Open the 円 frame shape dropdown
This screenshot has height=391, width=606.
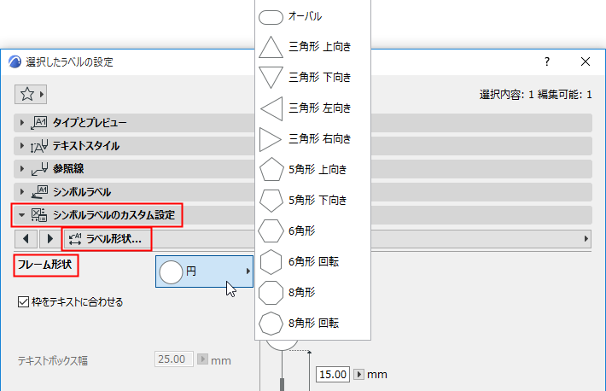[205, 271]
